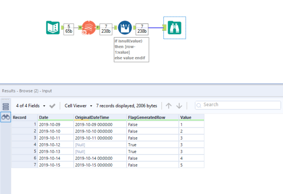Open the Browse tool in the canvas
283x194 pixels.
point(175,28)
